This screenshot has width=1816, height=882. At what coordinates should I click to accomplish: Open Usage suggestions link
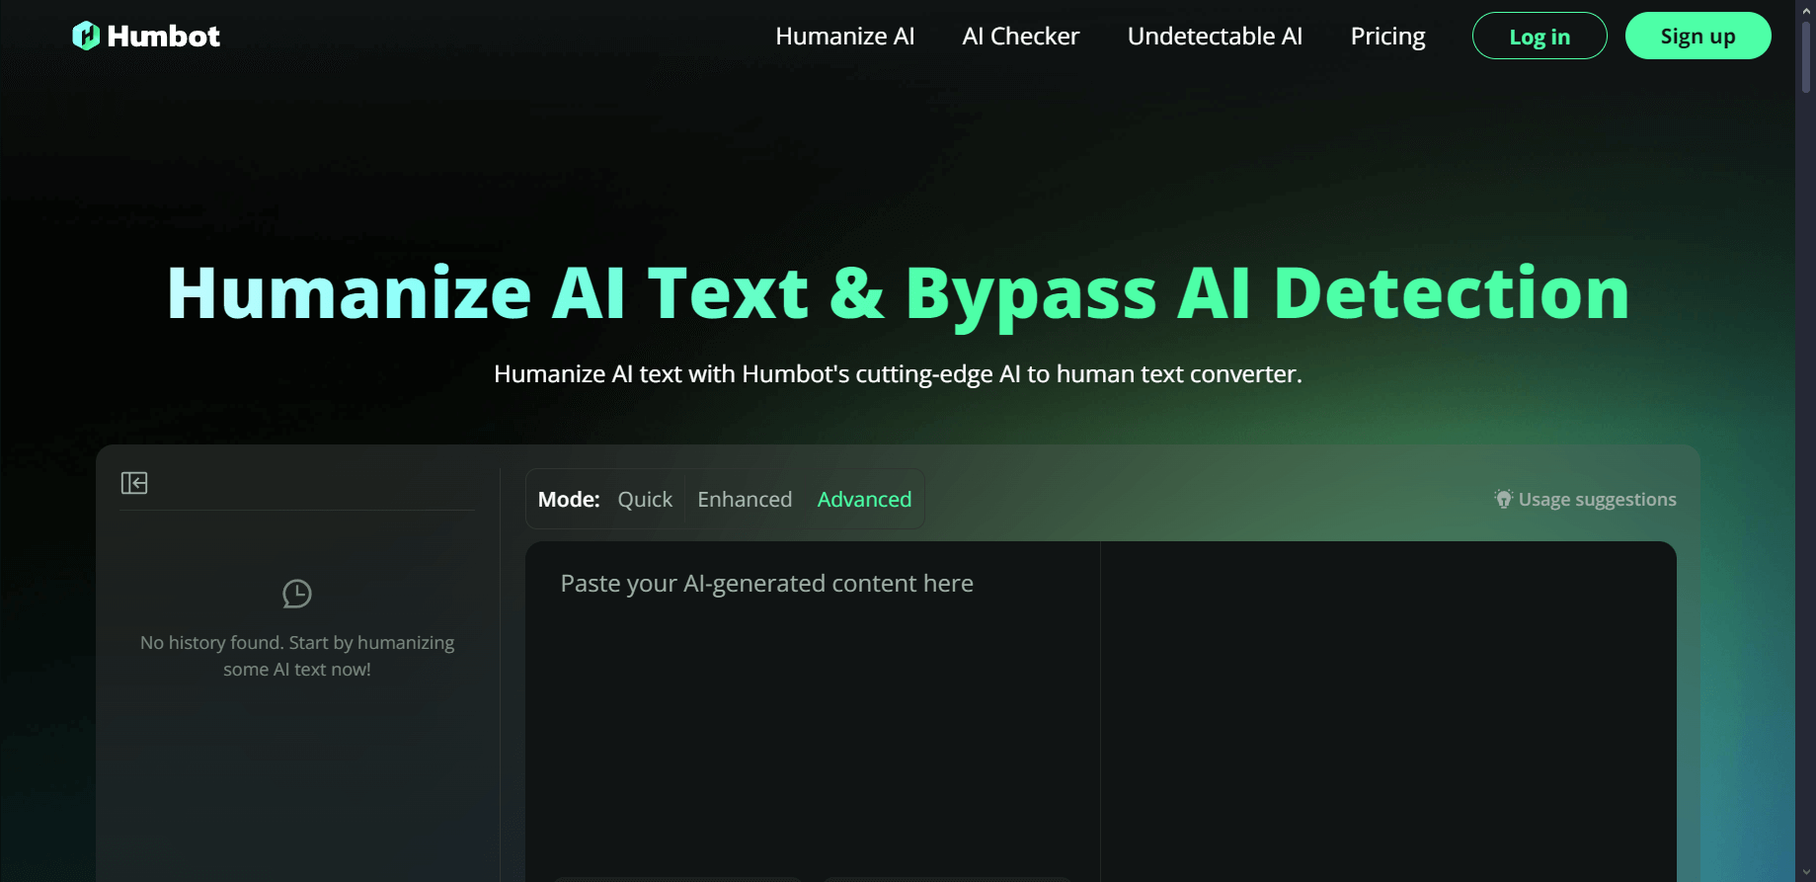pyautogui.click(x=1597, y=500)
